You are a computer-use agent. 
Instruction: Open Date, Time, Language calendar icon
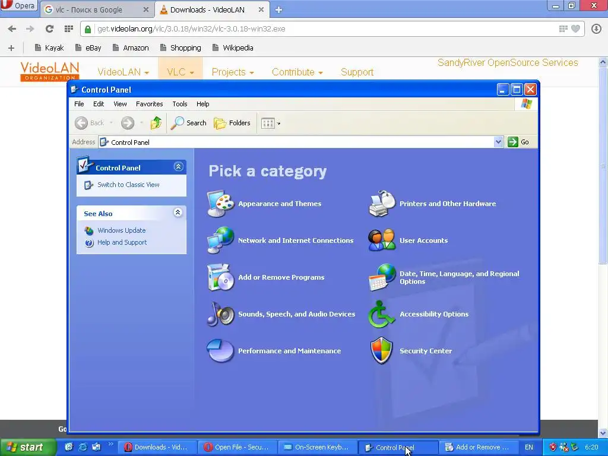(382, 277)
